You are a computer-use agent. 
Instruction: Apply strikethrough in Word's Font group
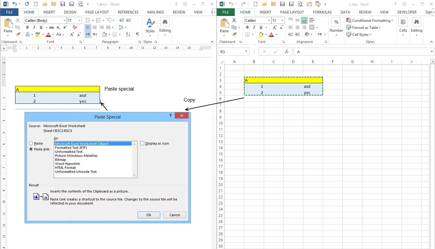point(51,27)
